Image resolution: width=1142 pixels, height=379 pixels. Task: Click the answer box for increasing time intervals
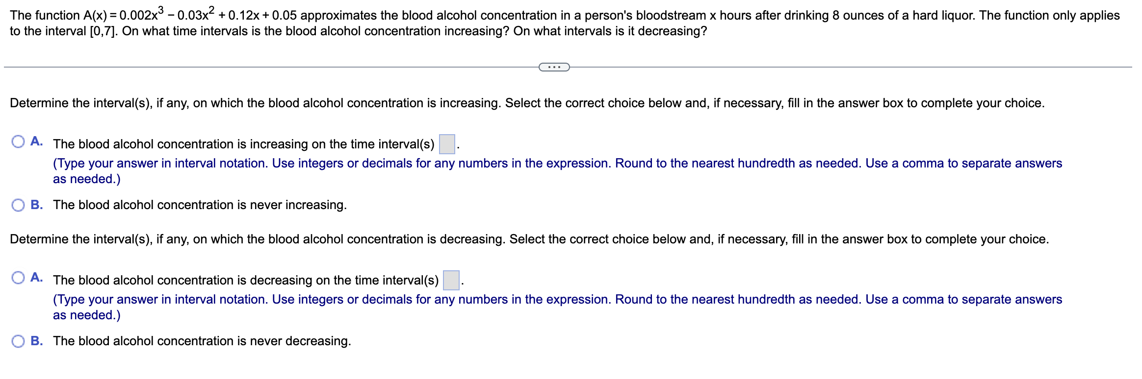(448, 142)
